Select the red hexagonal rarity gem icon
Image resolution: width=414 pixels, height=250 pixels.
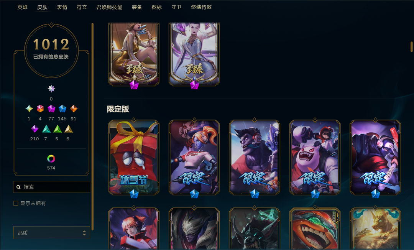pyautogui.click(x=40, y=109)
